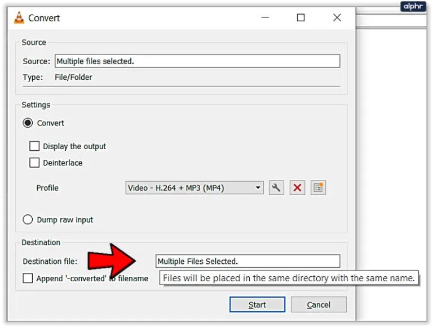This screenshot has height=328, width=433.
Task: Maximize the Convert window
Action: (x=301, y=17)
